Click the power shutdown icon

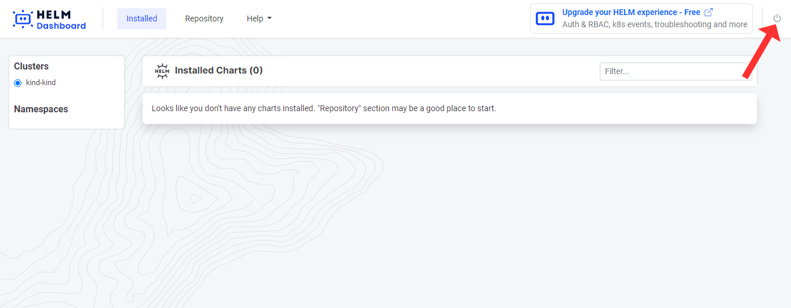click(777, 19)
